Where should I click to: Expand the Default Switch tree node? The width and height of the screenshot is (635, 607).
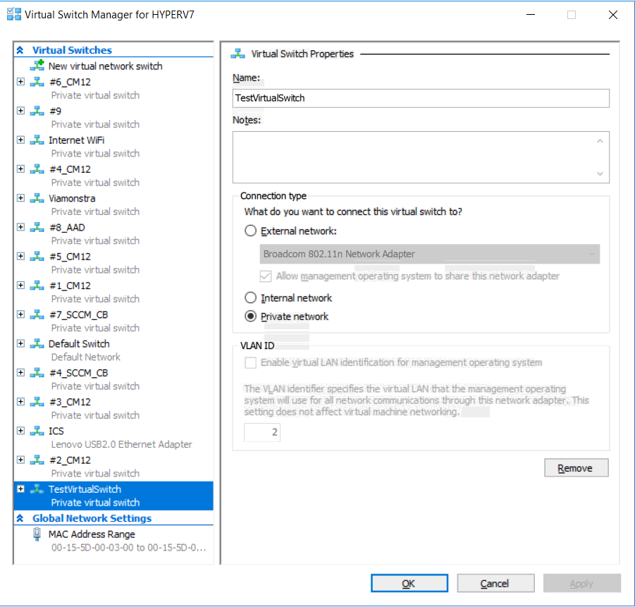tap(20, 343)
